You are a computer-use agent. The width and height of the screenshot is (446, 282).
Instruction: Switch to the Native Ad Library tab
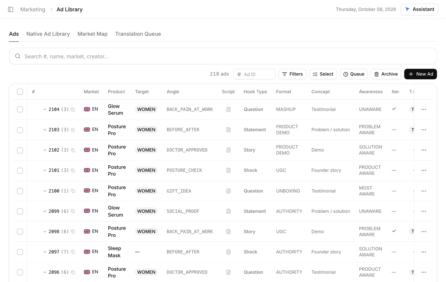pyautogui.click(x=48, y=34)
